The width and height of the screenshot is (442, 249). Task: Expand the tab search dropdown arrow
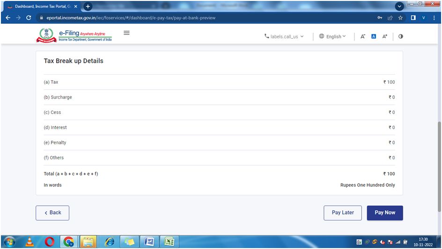[399, 7]
